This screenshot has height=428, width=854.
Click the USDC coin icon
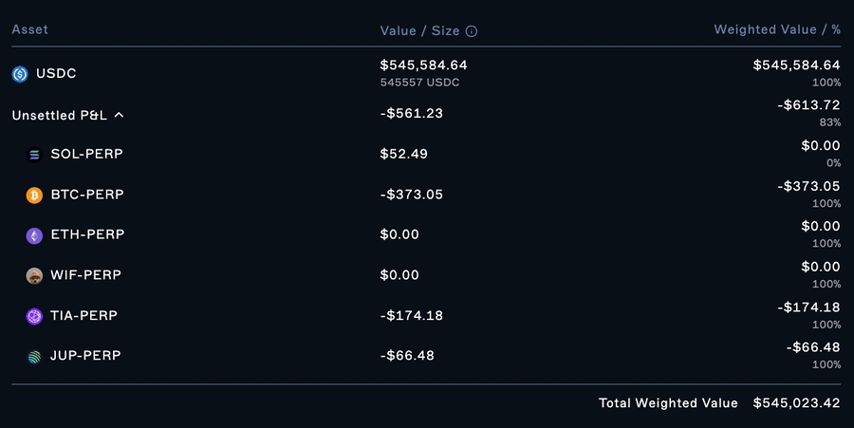point(20,73)
